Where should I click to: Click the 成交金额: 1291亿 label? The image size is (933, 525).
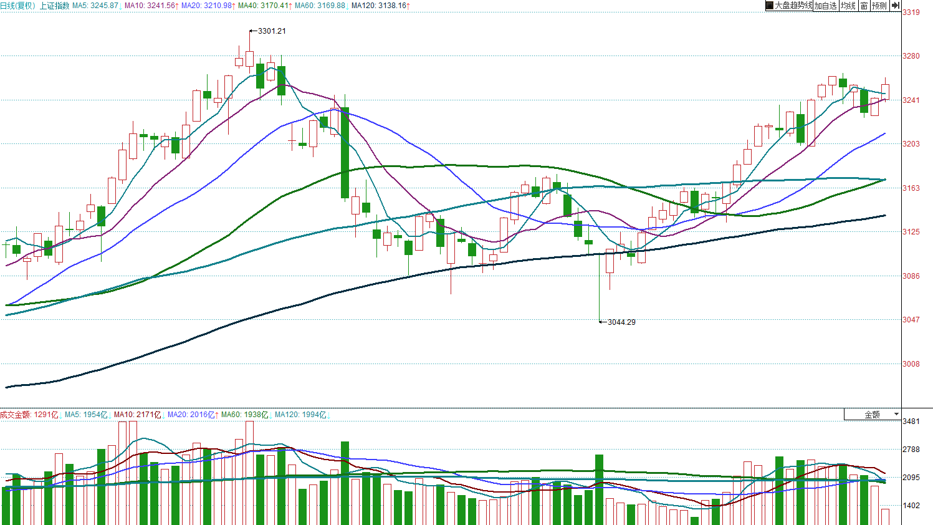tap(29, 415)
